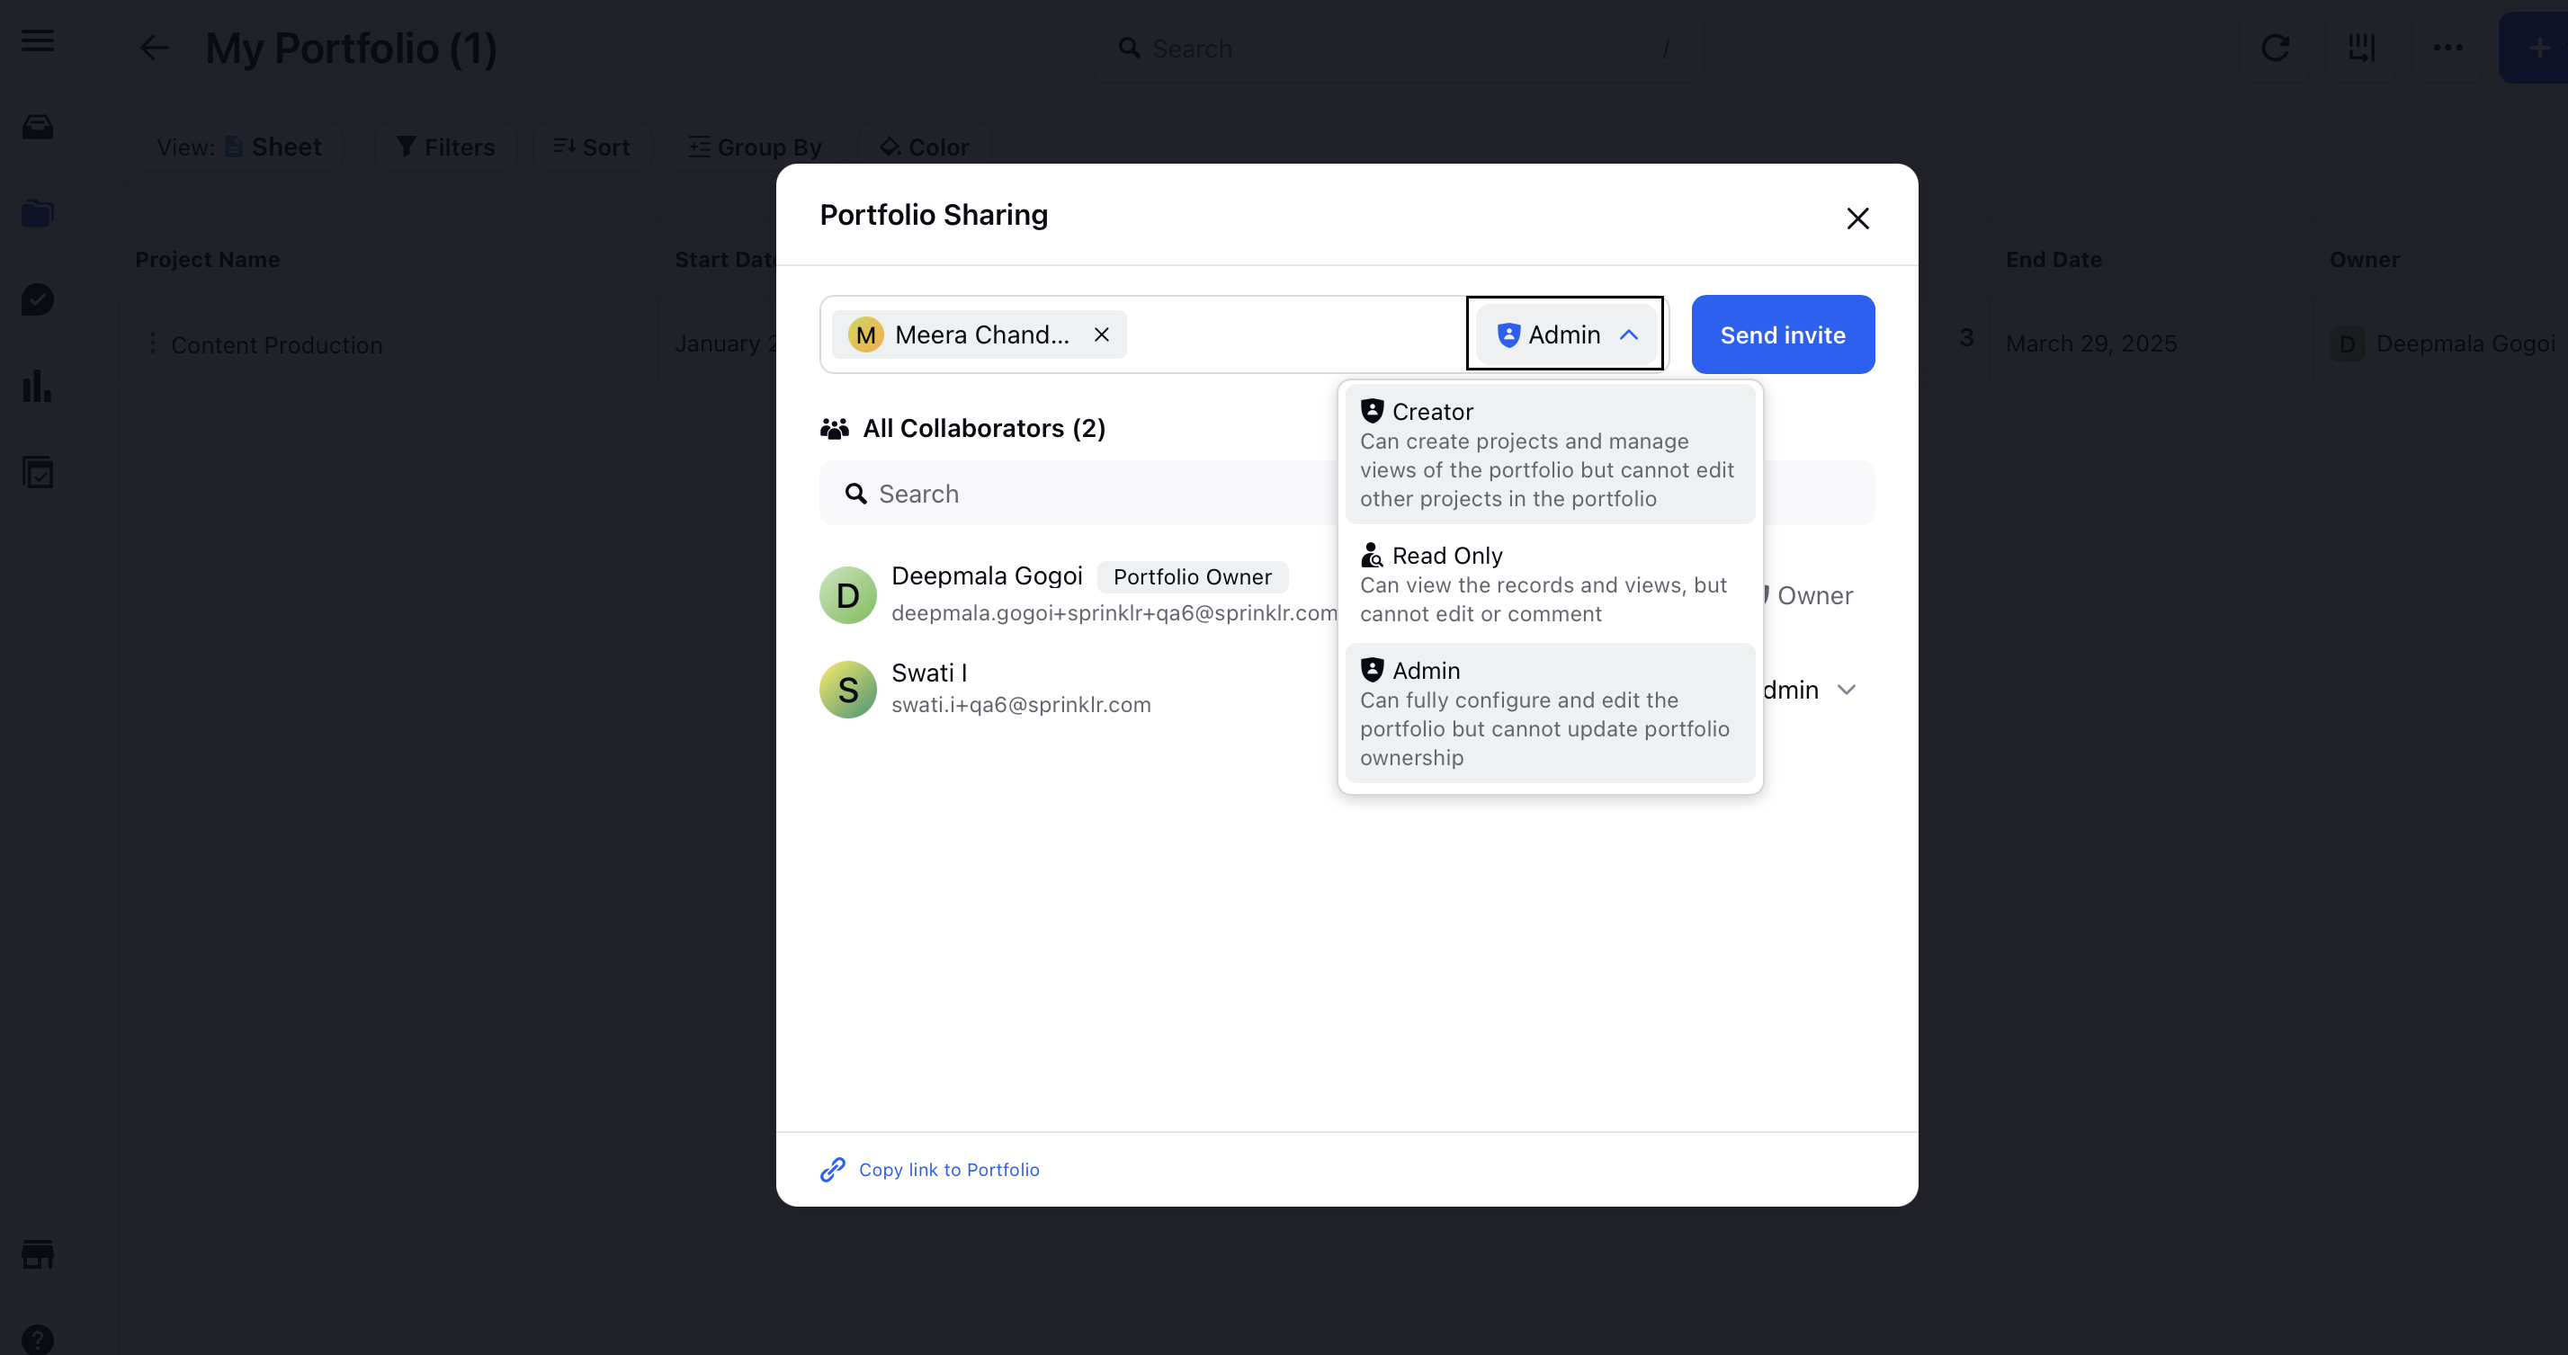Image resolution: width=2568 pixels, height=1355 pixels.
Task: Click the inbox tray sidebar icon
Action: 38,127
